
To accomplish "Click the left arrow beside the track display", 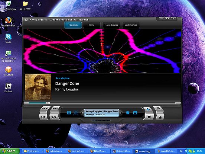I will [x=82, y=113].
